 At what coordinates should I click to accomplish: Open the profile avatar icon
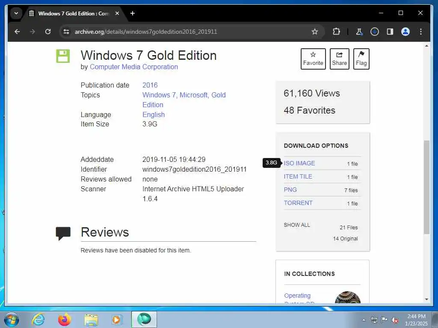pos(405,32)
